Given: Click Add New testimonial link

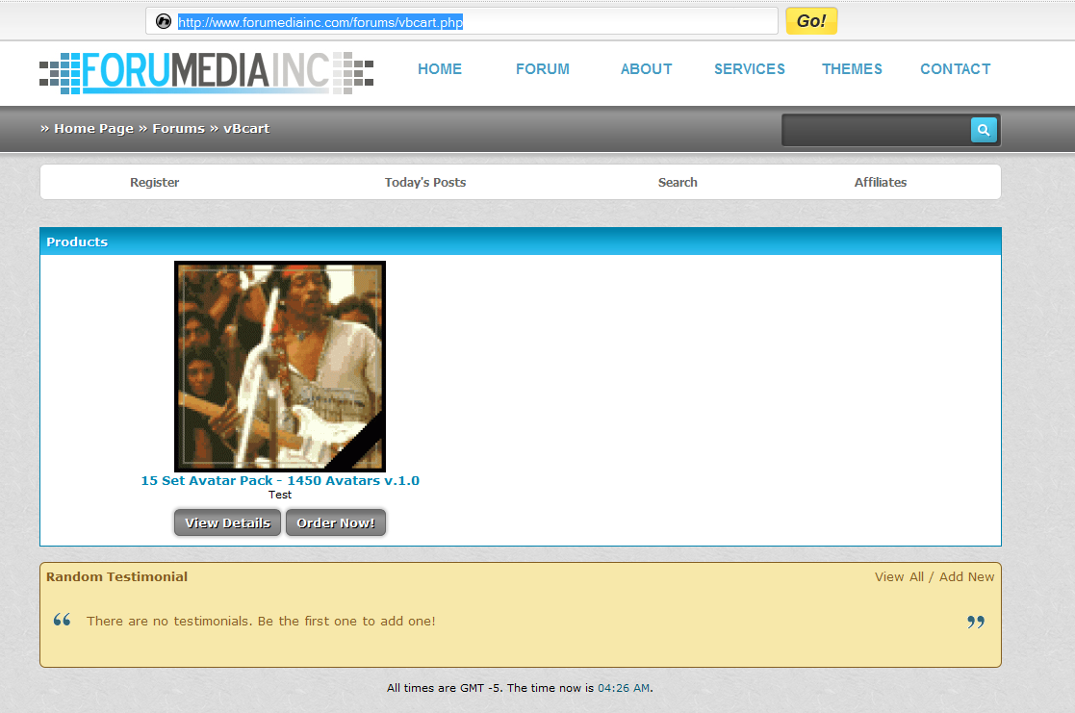Looking at the screenshot, I should point(966,576).
